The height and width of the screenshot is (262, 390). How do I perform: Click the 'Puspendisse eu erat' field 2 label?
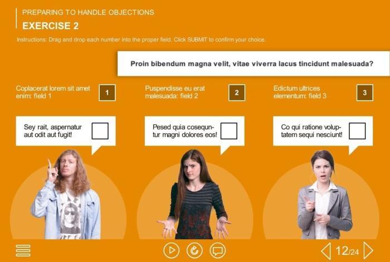coord(175,92)
